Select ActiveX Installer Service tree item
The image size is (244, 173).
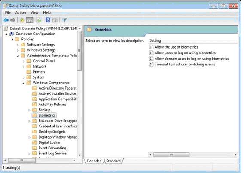click(57, 94)
